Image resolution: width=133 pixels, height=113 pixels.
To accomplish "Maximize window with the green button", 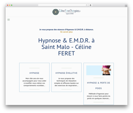I will (x=12, y=5).
